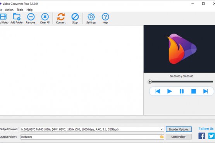Browse with the yellow folder icon
Image resolution: width=215 pixels, height=143 pixels.
coord(162,137)
